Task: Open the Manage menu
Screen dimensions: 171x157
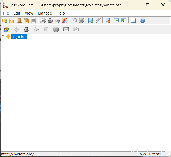Action: pos(45,13)
